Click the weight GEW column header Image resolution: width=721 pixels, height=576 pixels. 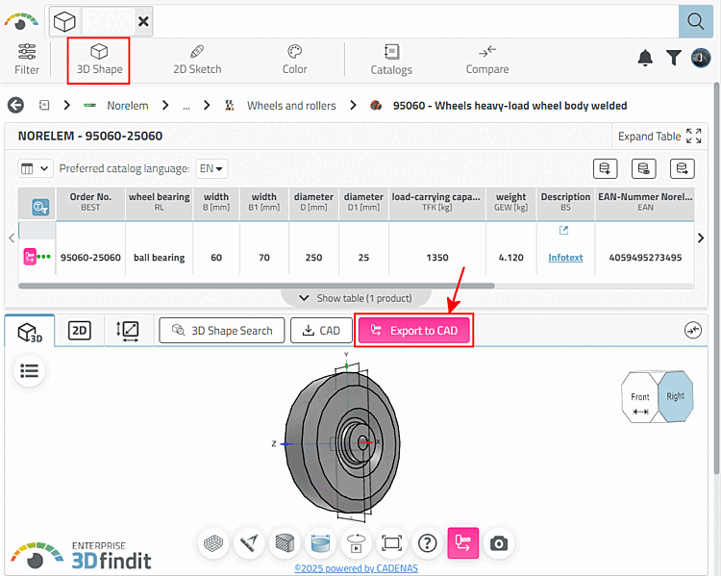pyautogui.click(x=510, y=202)
